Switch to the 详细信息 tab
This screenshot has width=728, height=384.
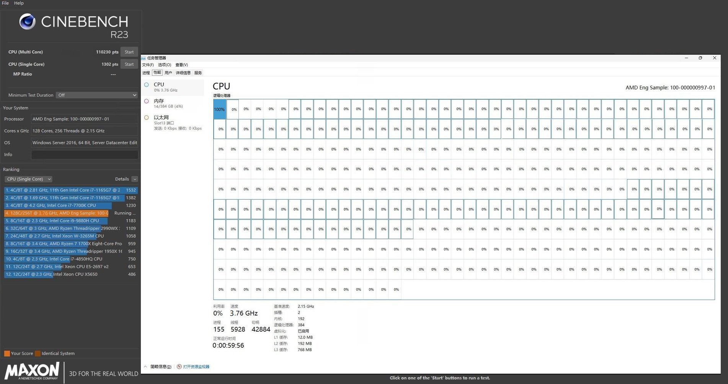[183, 73]
